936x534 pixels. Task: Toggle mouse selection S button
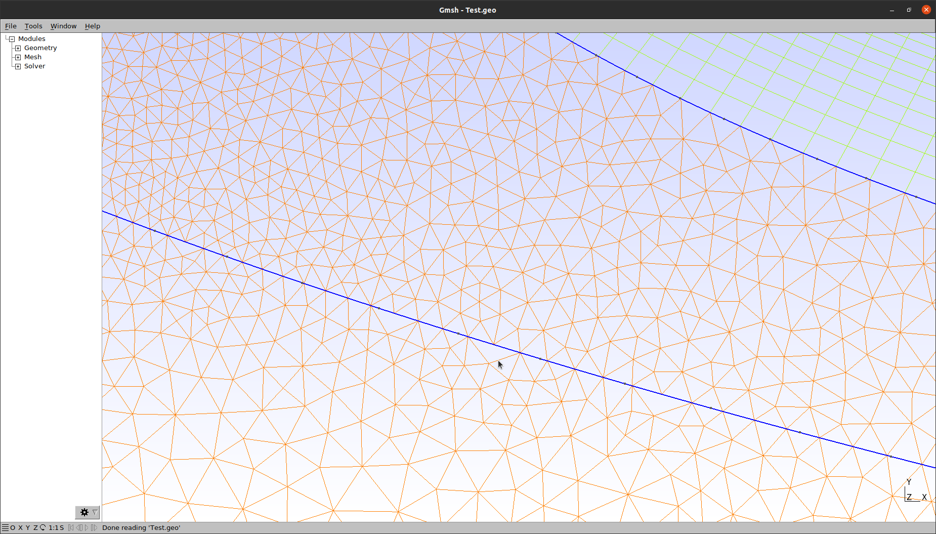[62, 527]
